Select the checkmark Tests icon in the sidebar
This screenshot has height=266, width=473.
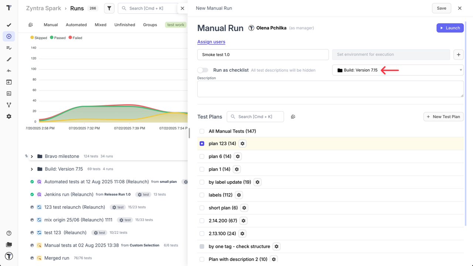(9, 25)
